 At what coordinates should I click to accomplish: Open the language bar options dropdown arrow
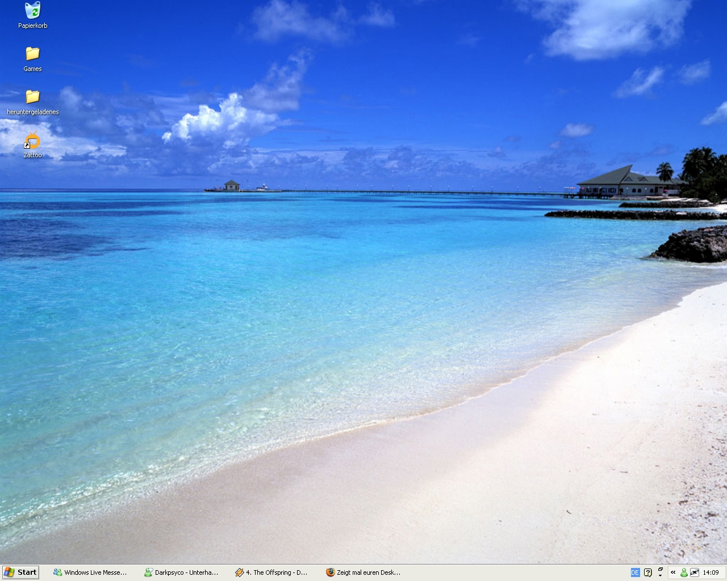point(661,576)
